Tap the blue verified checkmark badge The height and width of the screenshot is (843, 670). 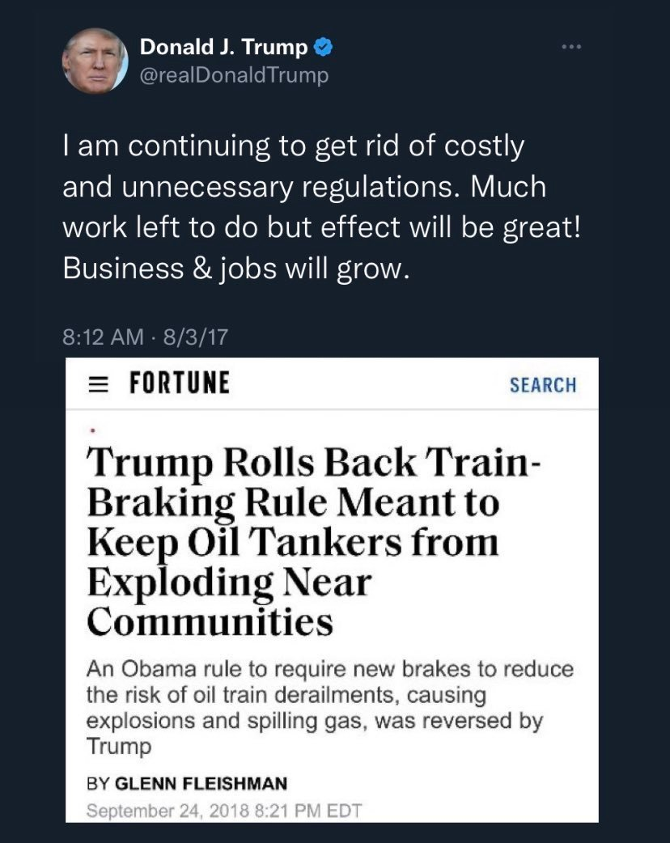coord(323,47)
